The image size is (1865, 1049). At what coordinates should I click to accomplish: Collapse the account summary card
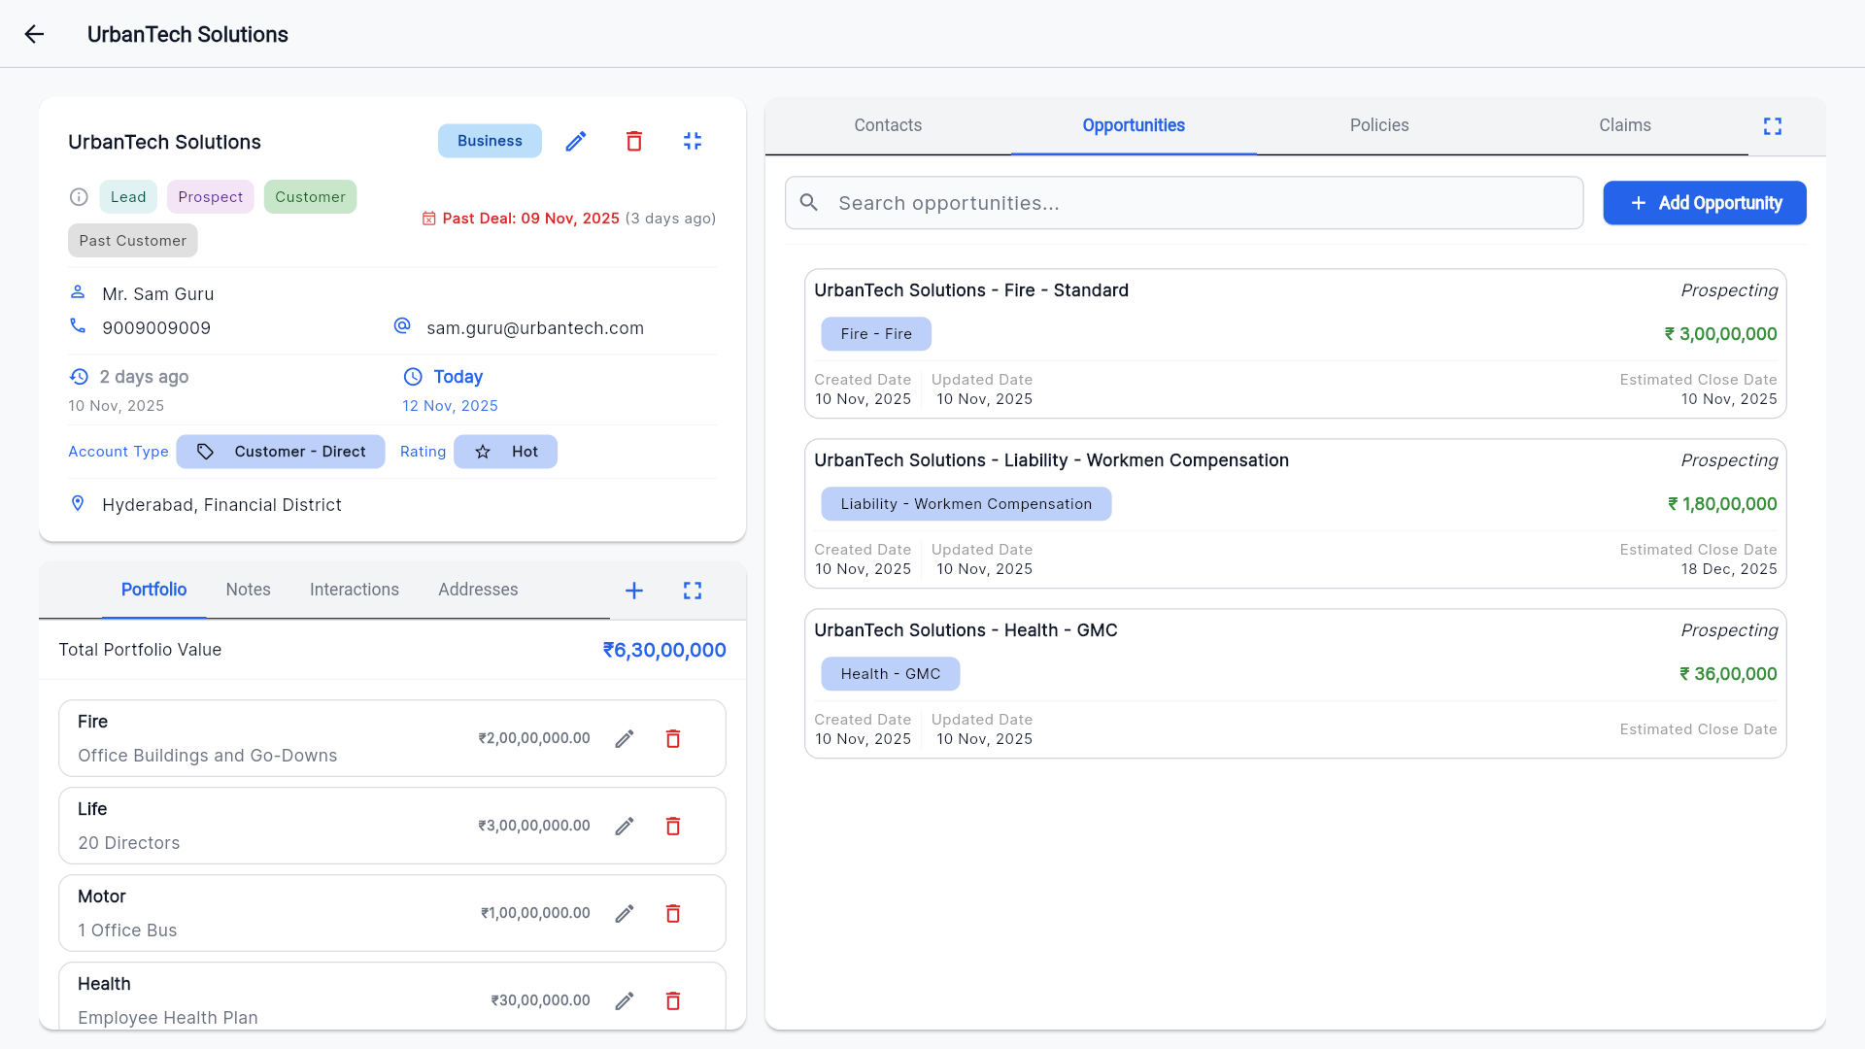coord(693,141)
